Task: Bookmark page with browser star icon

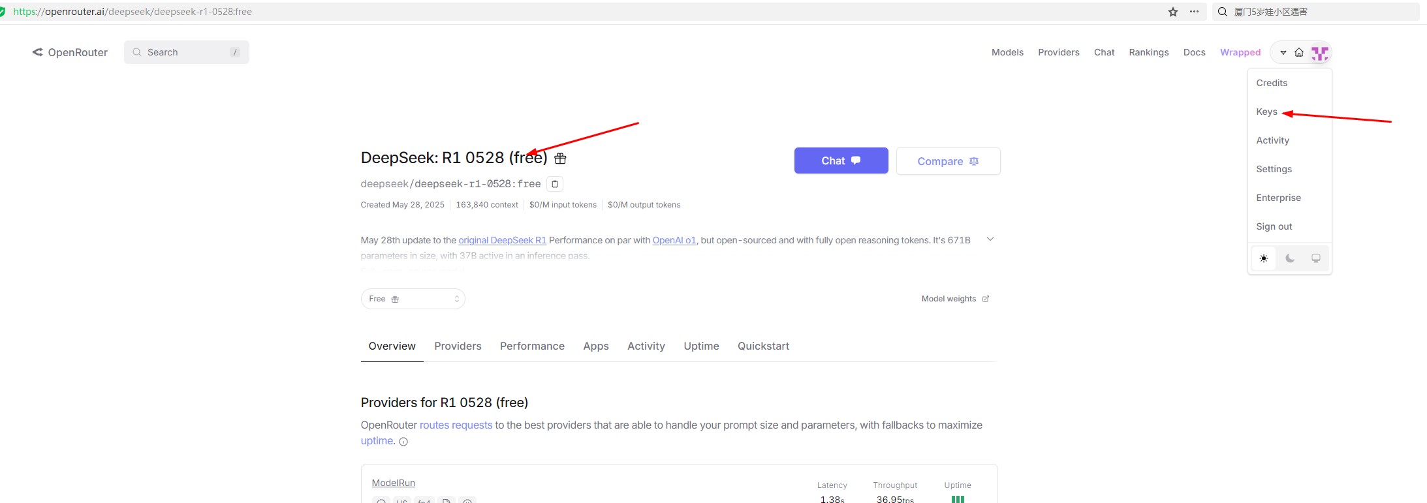Action: pos(1173,12)
